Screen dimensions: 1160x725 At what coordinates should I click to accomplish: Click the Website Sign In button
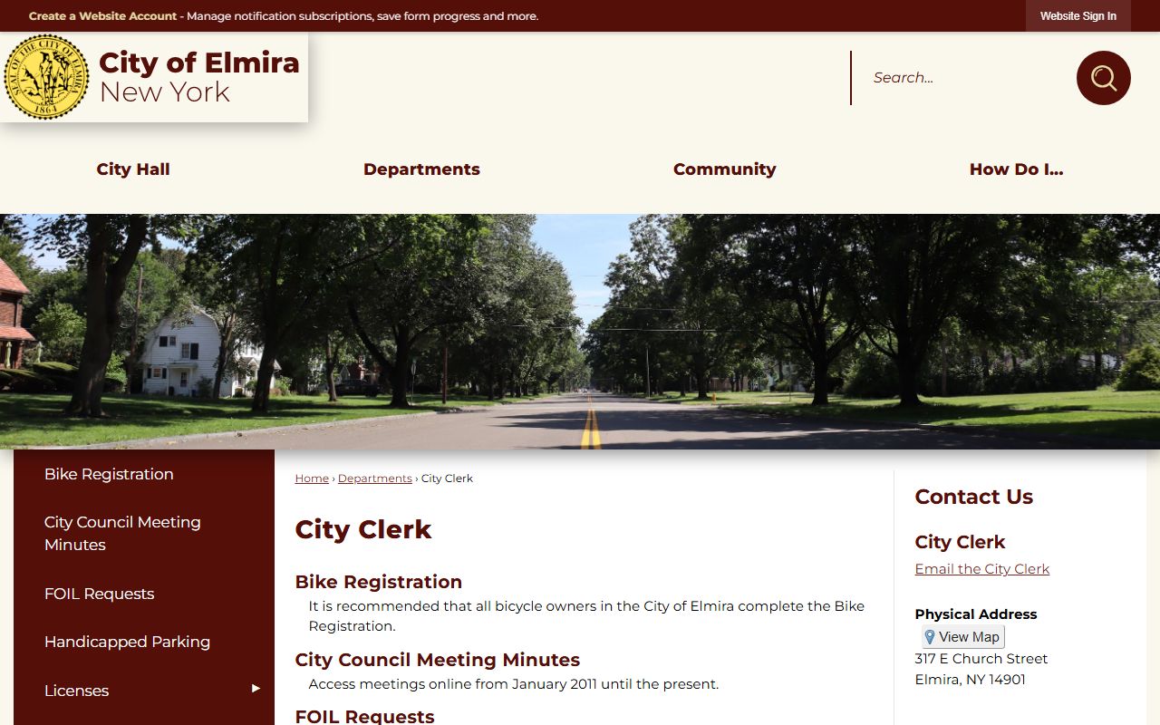point(1078,16)
